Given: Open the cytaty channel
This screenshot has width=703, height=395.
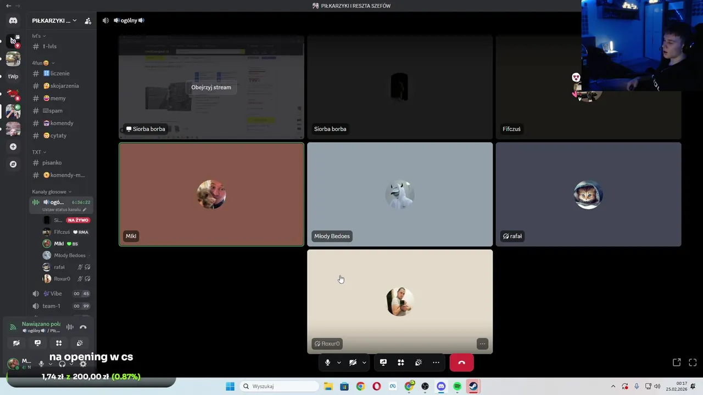Looking at the screenshot, I should coord(61,136).
